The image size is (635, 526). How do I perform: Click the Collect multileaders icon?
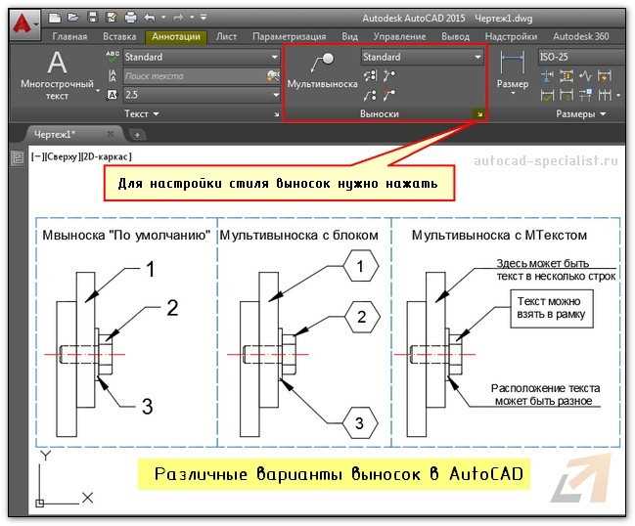click(370, 96)
